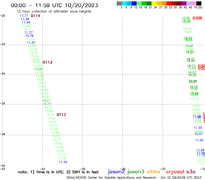Select the altika satellite legend label
Image resolution: width=205 pixels, height=180 pixels.
[x=153, y=172]
